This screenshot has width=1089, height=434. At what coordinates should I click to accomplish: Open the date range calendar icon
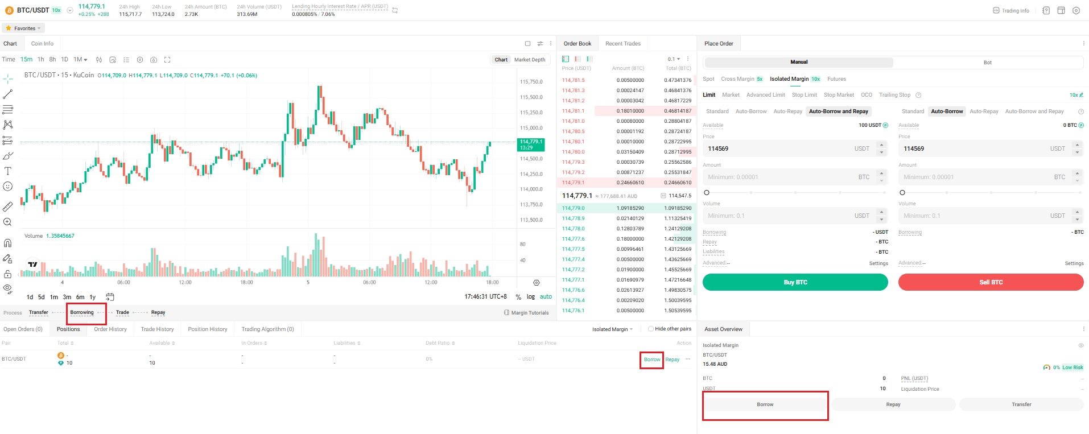[x=110, y=297]
